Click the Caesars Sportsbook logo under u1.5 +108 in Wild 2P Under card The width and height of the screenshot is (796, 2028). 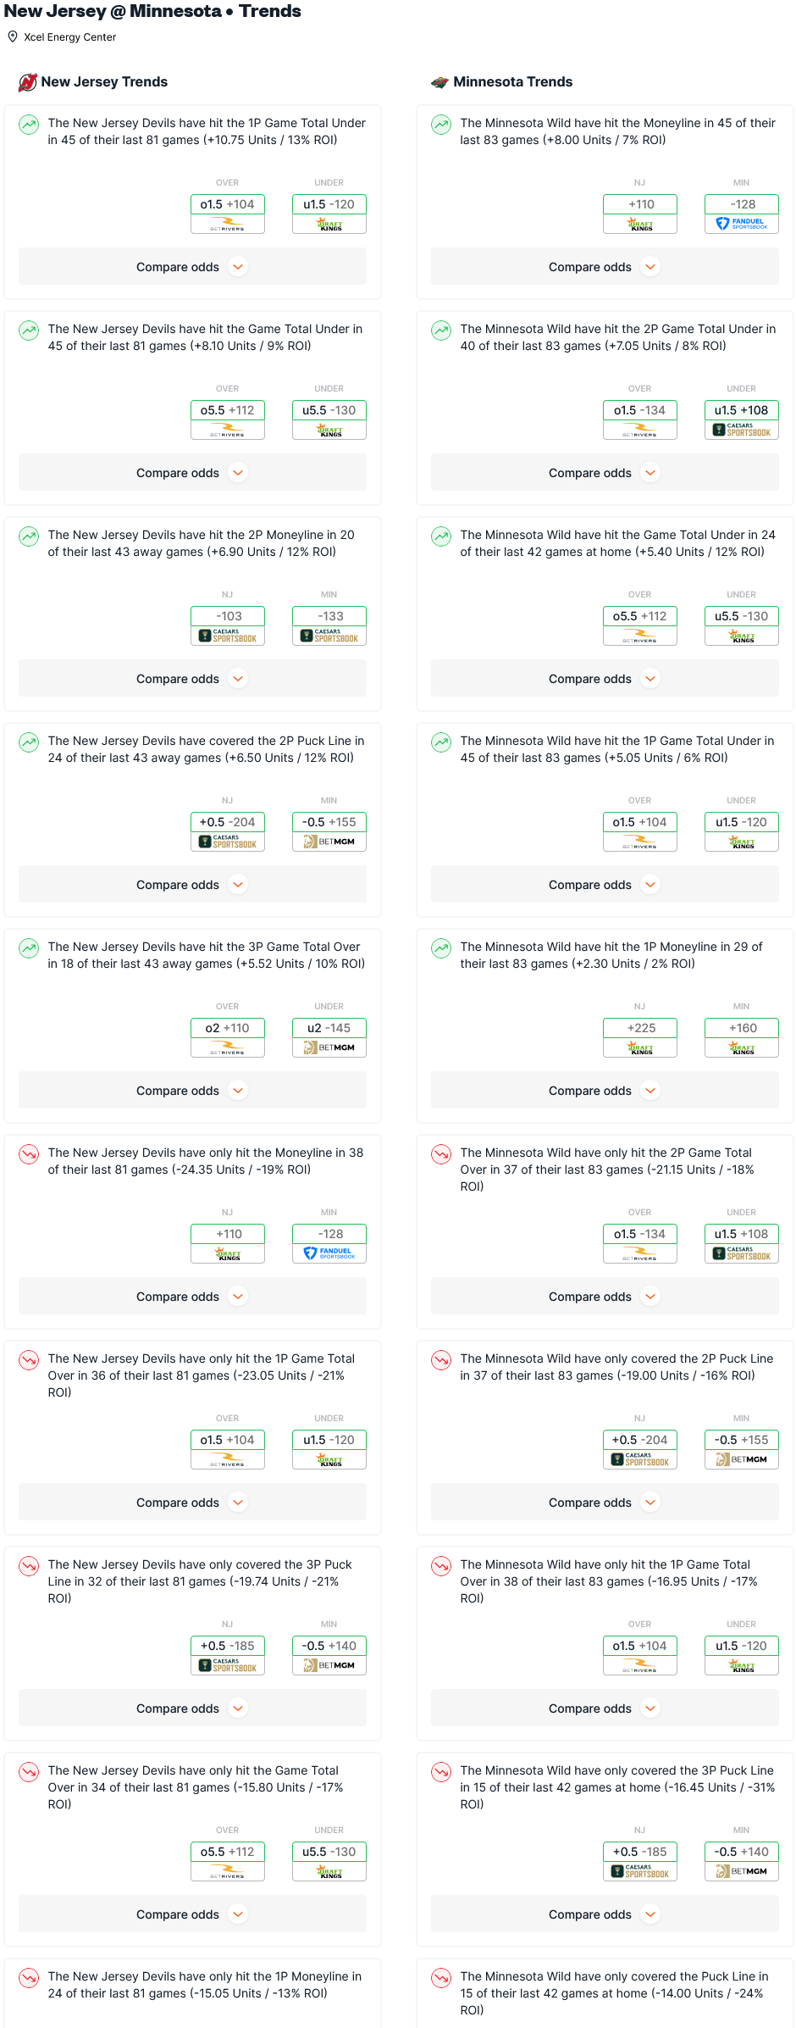pos(742,430)
